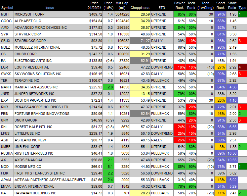This screenshot has width=247, height=196.
Task: Click ASHLAND INC NEW issue name
Action: (x=30, y=140)
